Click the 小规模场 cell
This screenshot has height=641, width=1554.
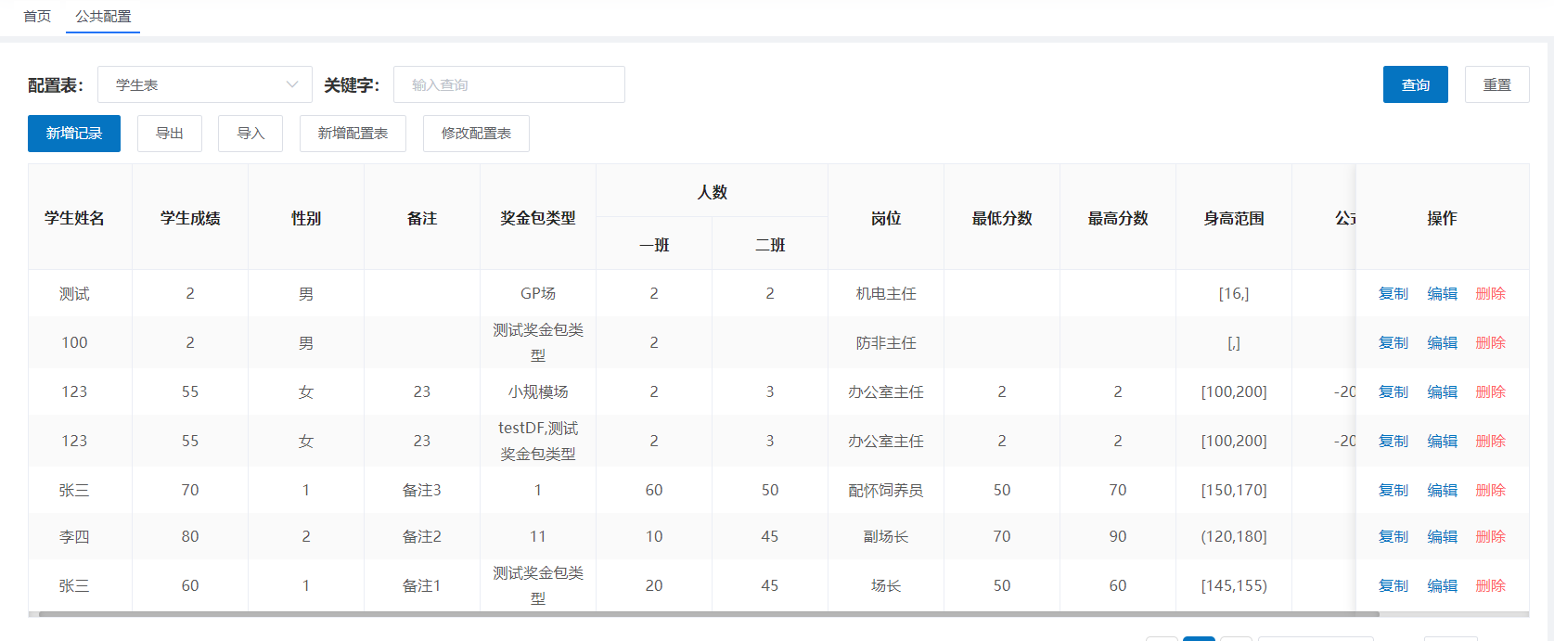tap(538, 391)
